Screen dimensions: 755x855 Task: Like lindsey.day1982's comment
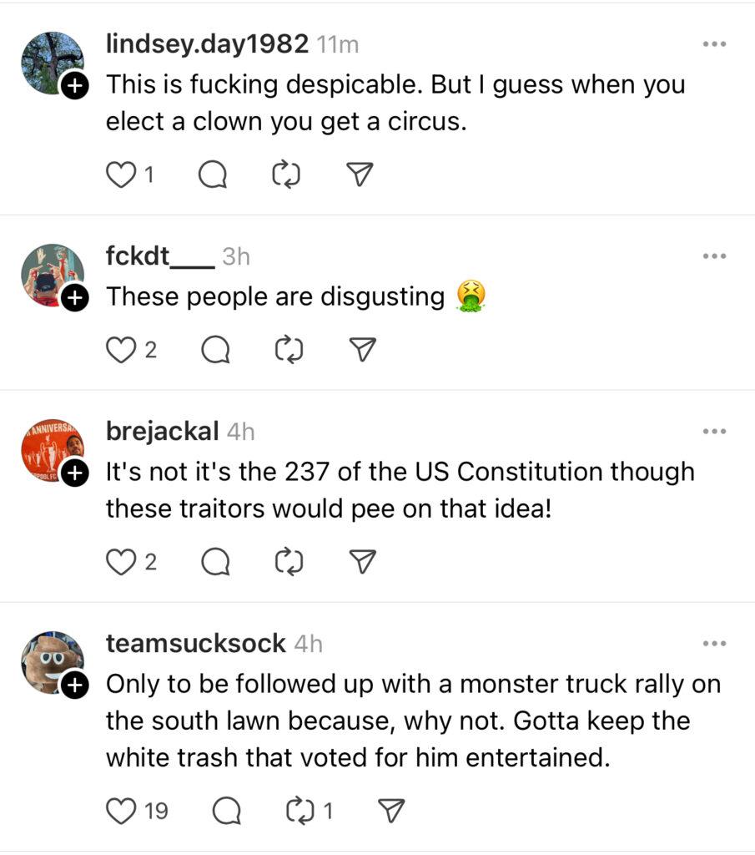(x=122, y=175)
